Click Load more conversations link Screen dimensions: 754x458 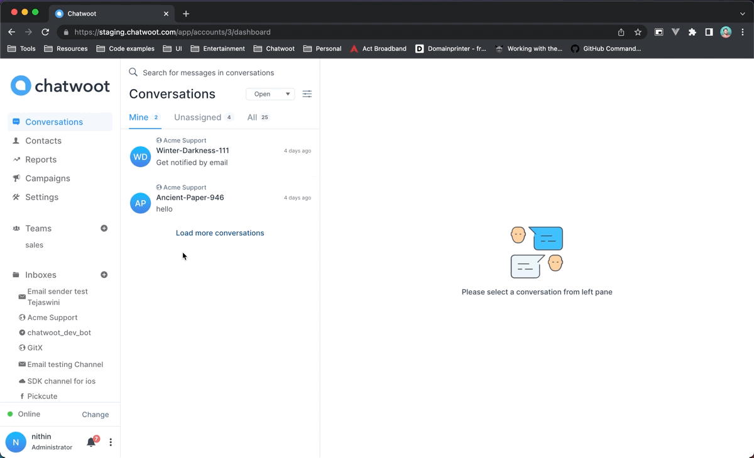tap(220, 233)
